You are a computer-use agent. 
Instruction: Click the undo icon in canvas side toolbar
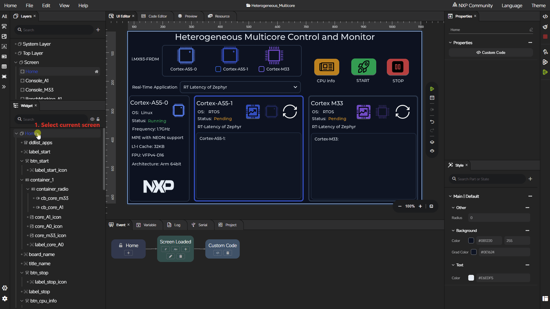432,122
